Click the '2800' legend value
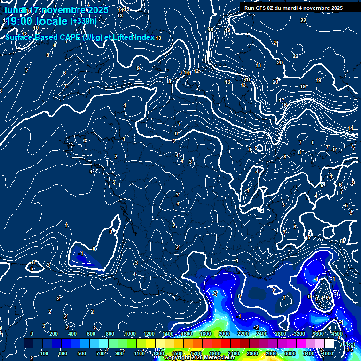361x361 pixels. (x=281, y=334)
